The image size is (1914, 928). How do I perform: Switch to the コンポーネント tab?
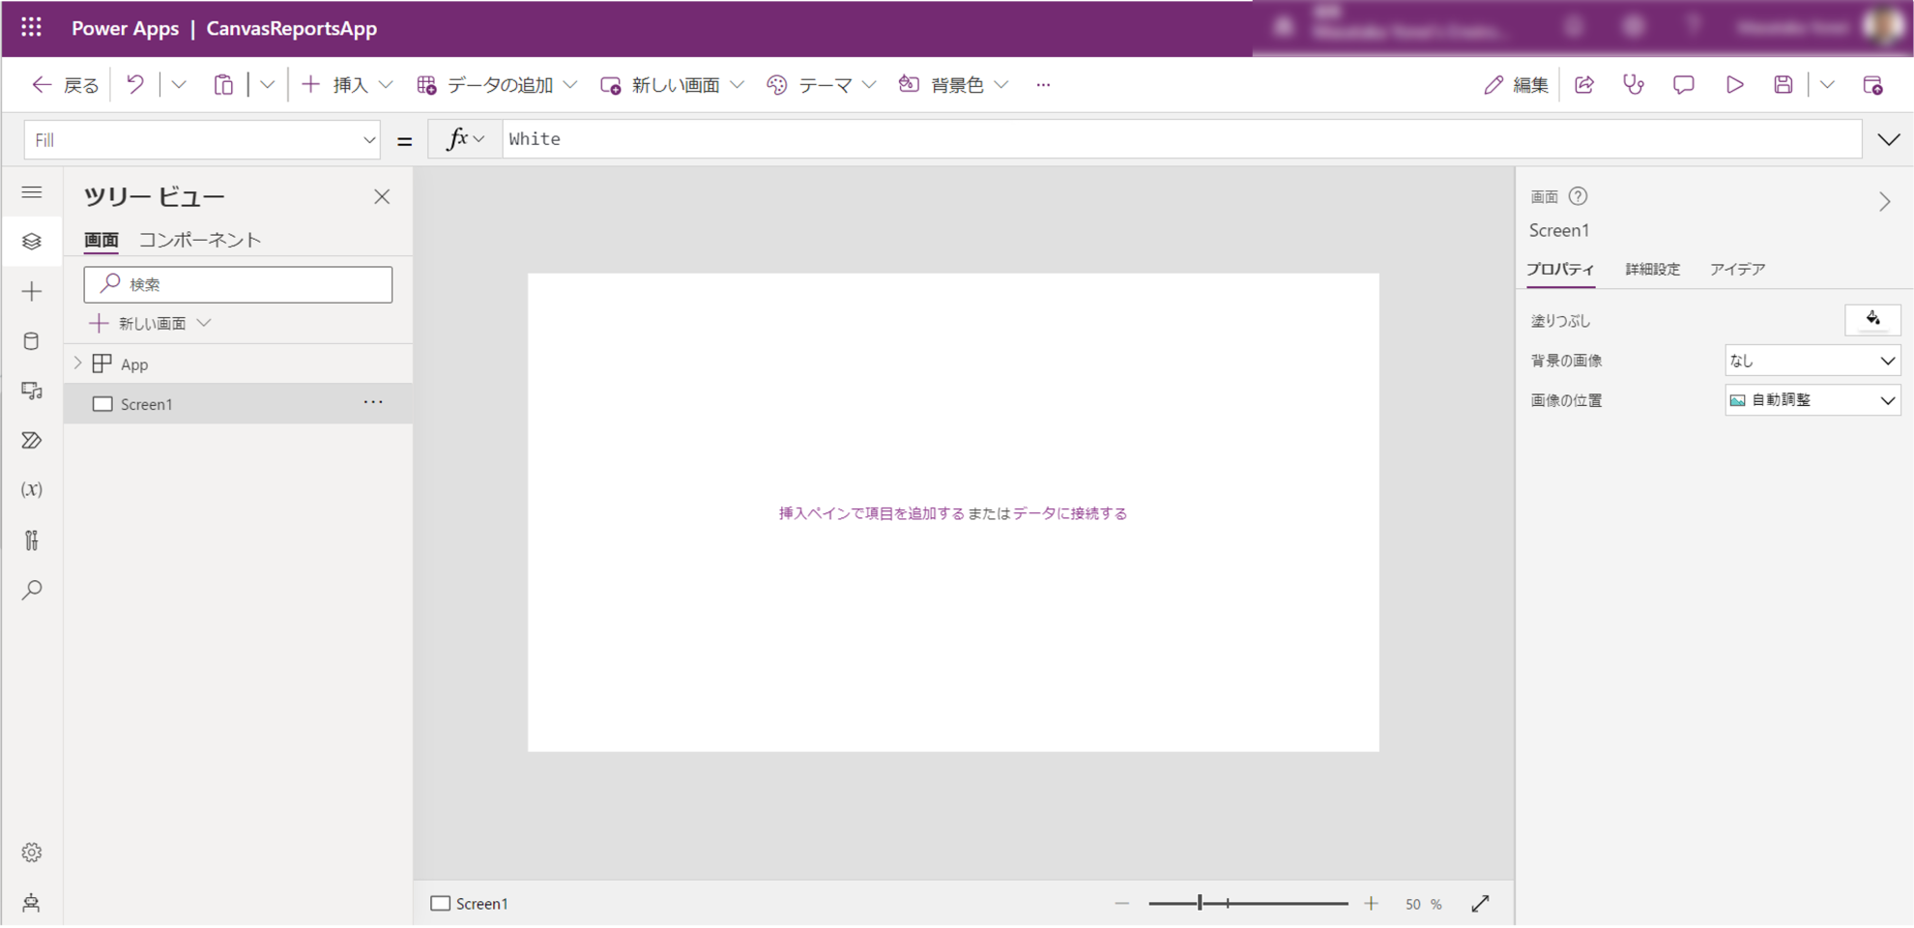coord(200,240)
